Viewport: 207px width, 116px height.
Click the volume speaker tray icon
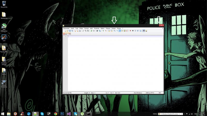pyautogui.click(x=192, y=114)
